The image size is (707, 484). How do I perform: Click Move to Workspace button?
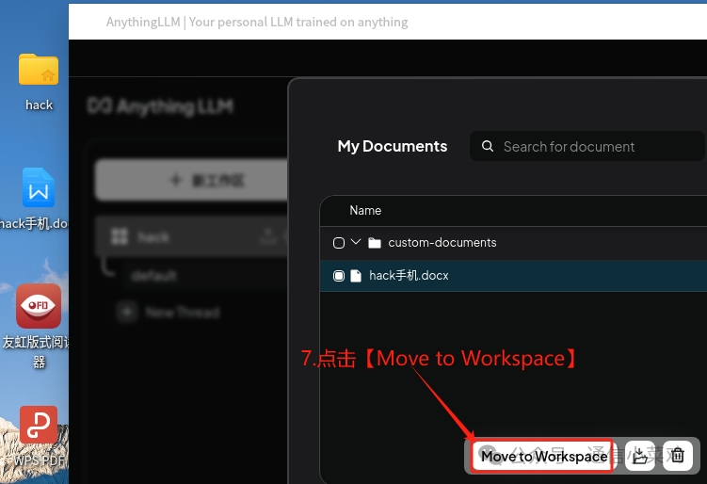pos(542,456)
